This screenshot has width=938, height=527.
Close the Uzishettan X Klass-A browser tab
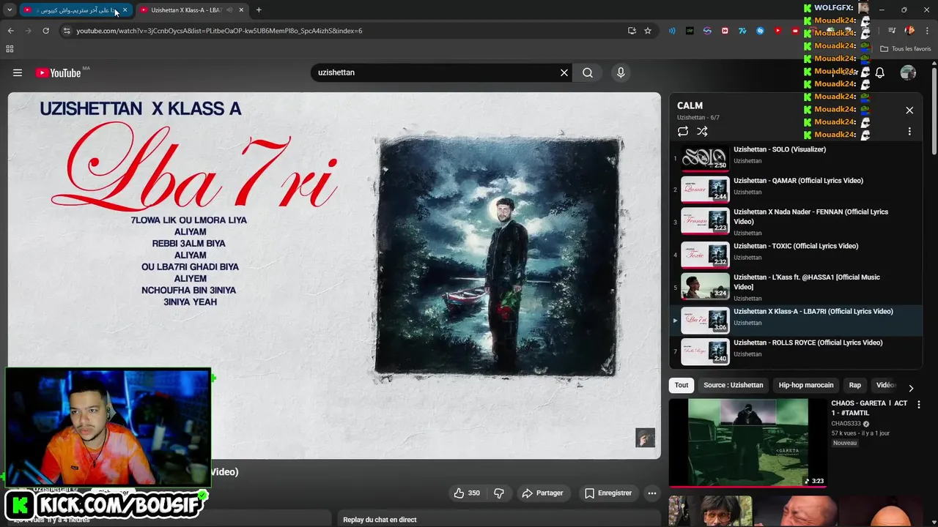242,10
